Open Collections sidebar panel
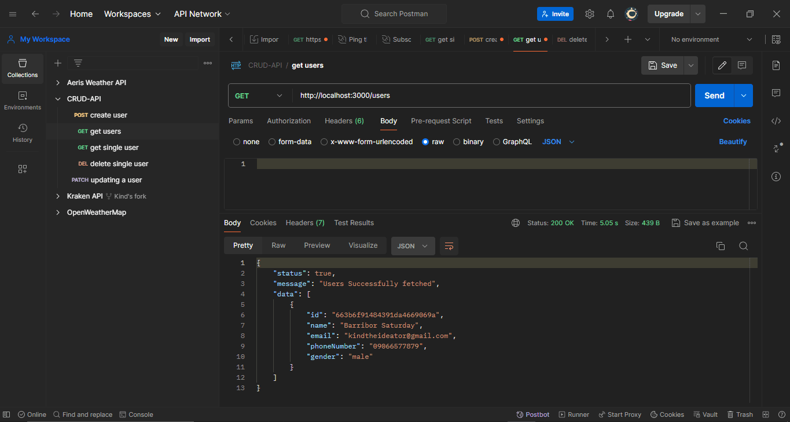The image size is (790, 422). pos(23,69)
